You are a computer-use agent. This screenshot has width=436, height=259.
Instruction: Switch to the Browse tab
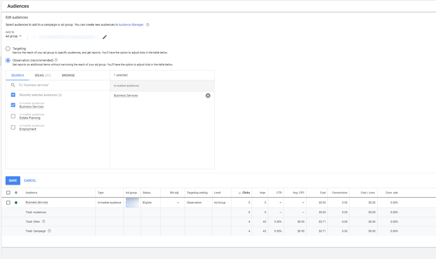click(x=68, y=75)
